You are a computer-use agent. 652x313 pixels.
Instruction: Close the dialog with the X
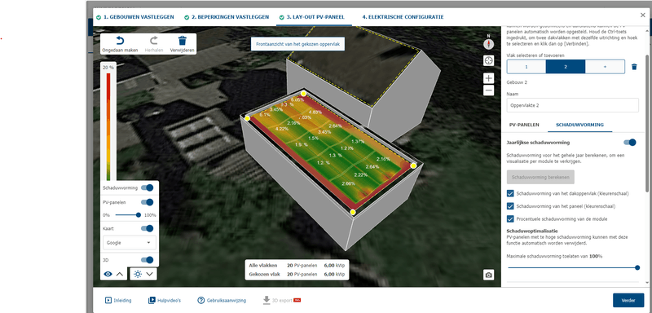pyautogui.click(x=643, y=15)
